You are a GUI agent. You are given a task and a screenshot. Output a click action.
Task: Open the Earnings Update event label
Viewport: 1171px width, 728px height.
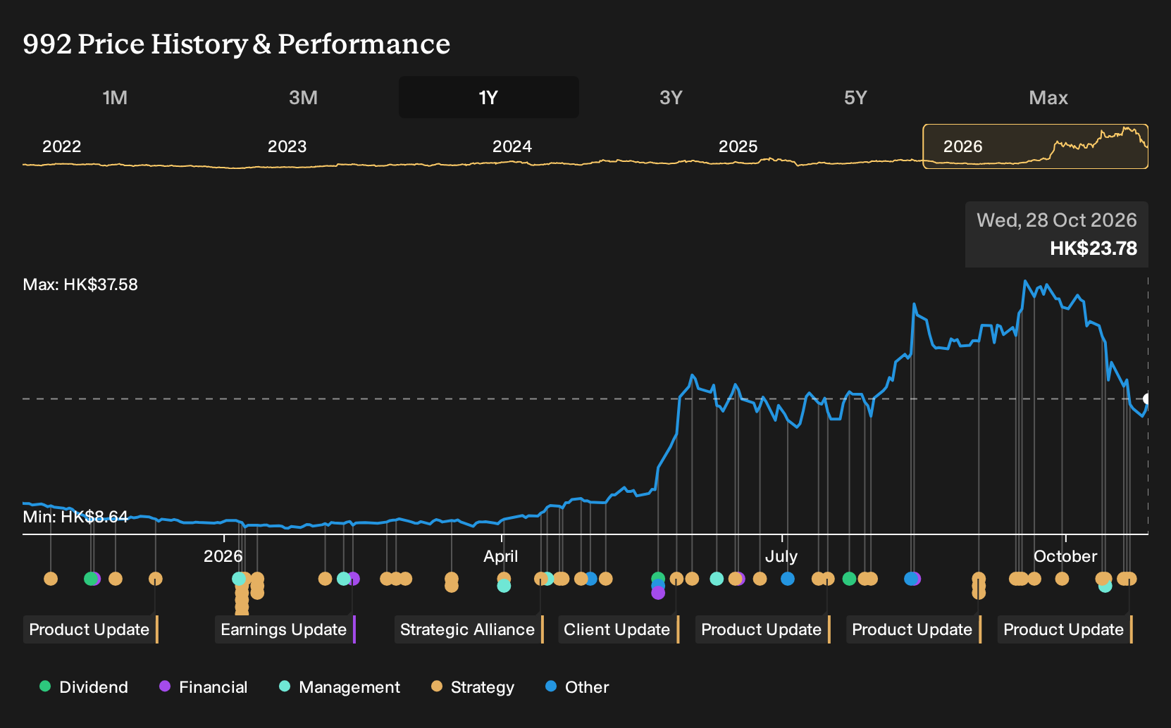click(x=285, y=629)
